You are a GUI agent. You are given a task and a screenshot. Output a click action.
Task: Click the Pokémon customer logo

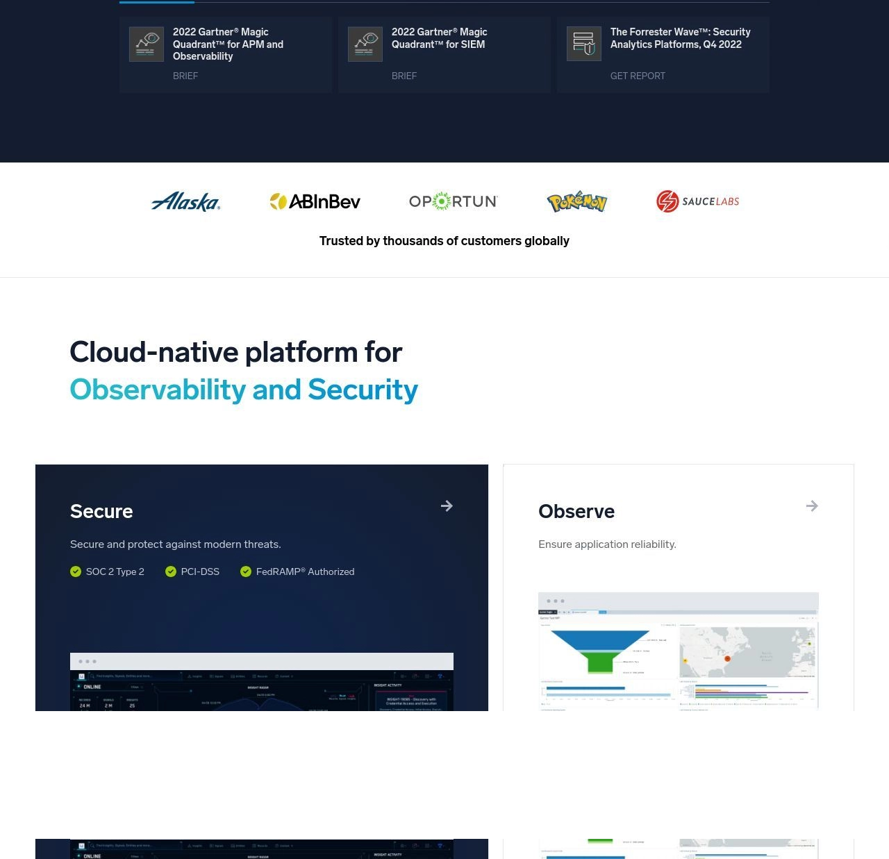click(577, 201)
